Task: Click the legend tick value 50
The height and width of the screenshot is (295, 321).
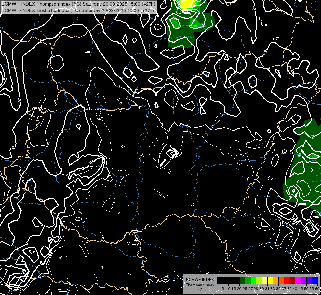Action: 306,289
